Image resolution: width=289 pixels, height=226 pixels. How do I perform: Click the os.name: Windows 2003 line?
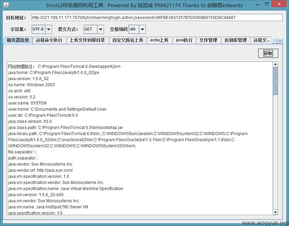pos(31,84)
